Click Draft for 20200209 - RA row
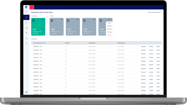 (x=158, y=46)
